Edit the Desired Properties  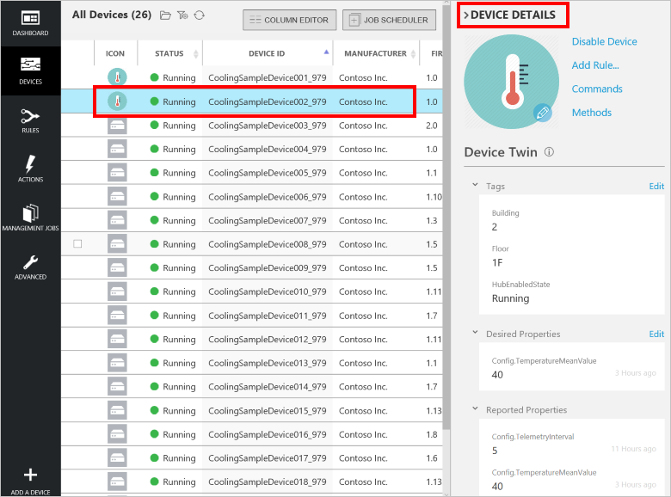point(656,334)
